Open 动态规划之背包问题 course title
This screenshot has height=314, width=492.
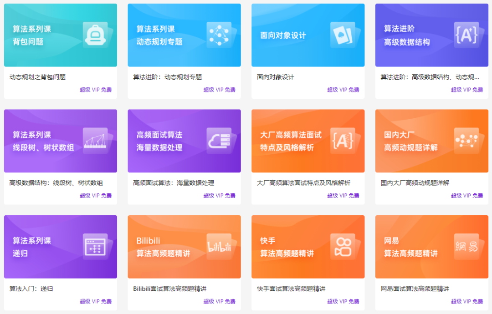(x=38, y=77)
